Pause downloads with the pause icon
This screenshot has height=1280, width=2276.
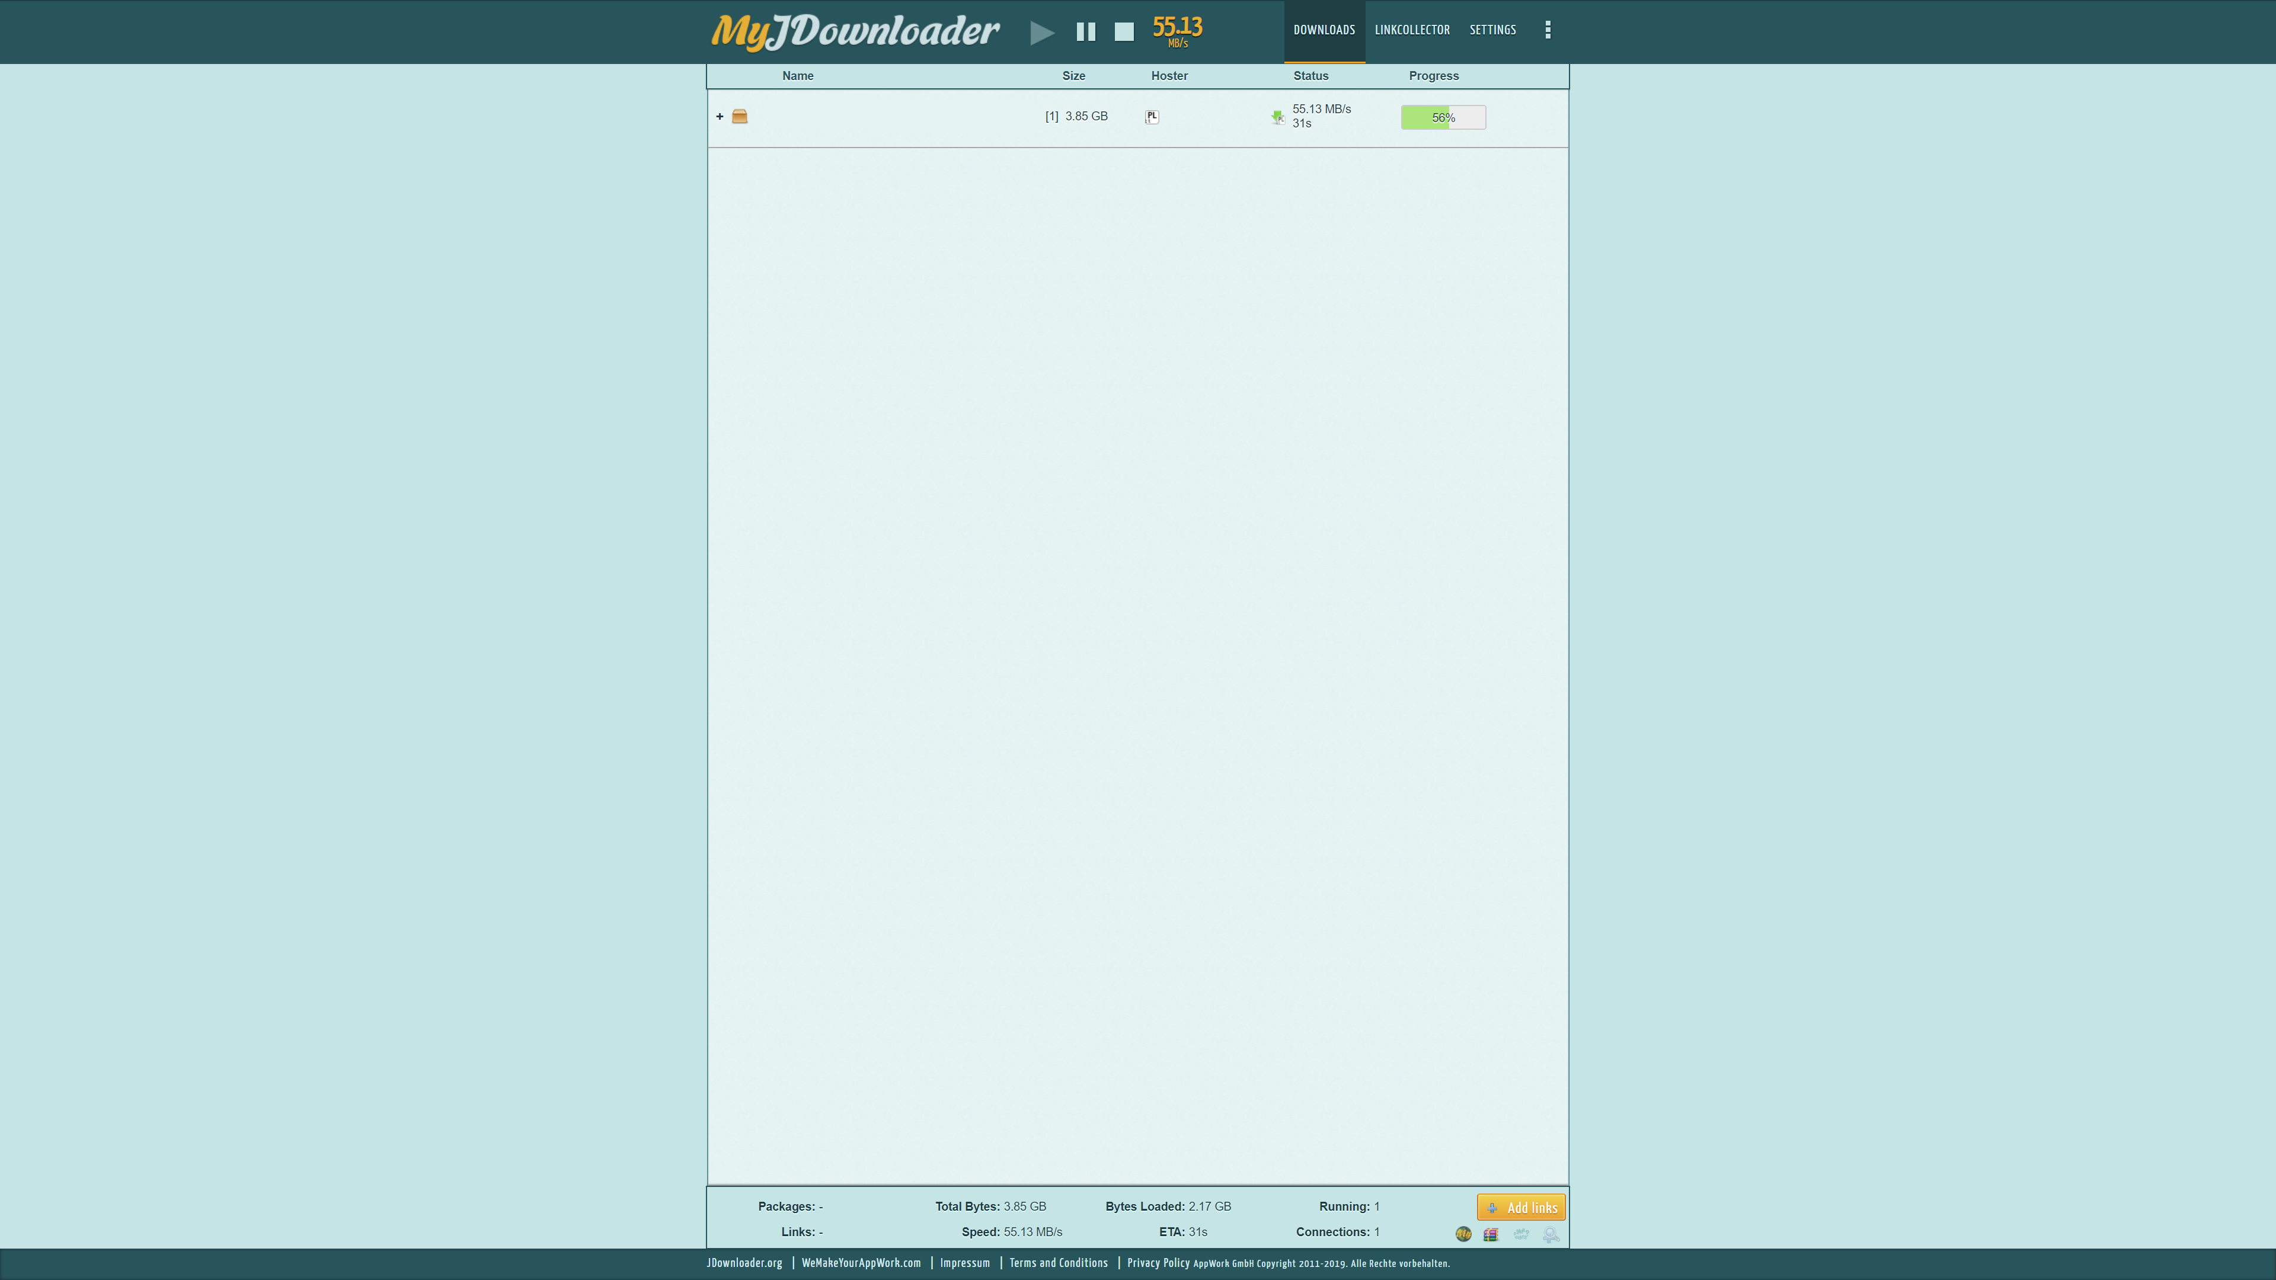(1086, 33)
